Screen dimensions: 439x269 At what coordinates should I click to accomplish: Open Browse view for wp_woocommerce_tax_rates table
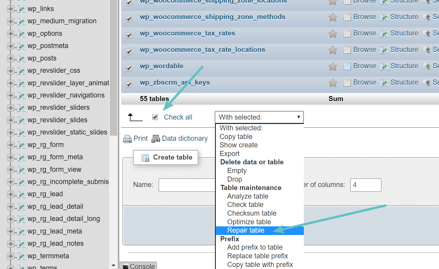click(365, 33)
